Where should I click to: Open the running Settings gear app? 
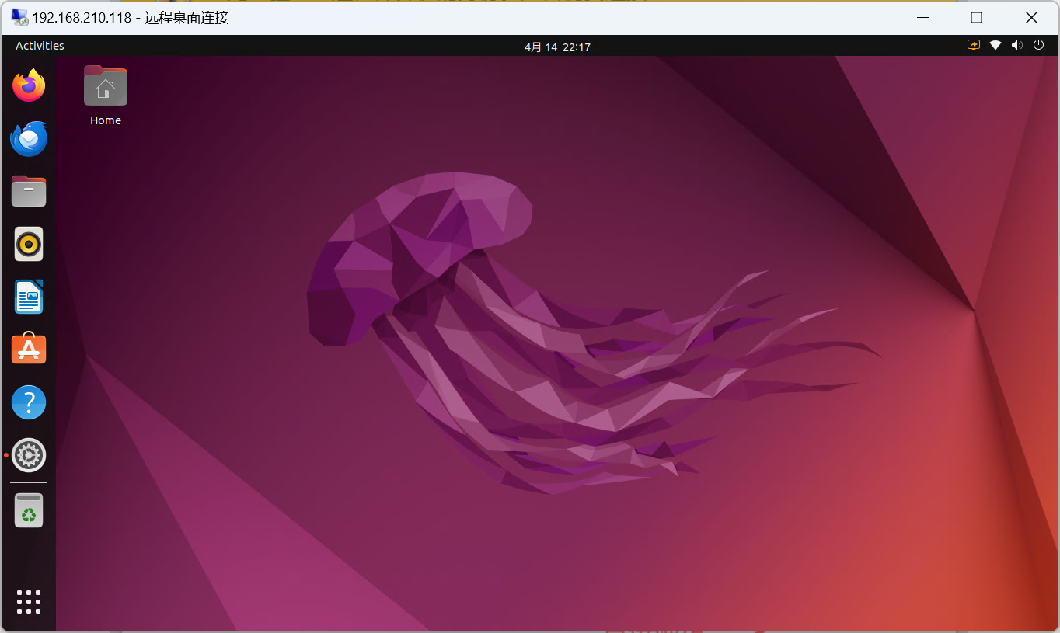(29, 455)
